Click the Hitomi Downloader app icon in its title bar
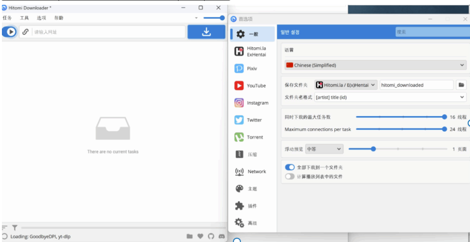Viewport: 470px width, 242px height. click(4, 8)
